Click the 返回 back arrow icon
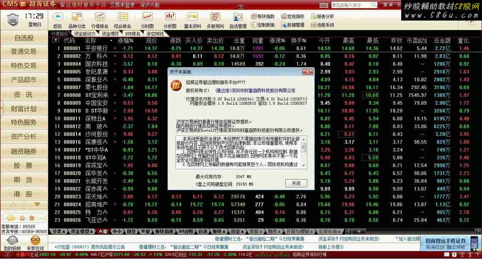The image size is (482, 259). (x=57, y=17)
